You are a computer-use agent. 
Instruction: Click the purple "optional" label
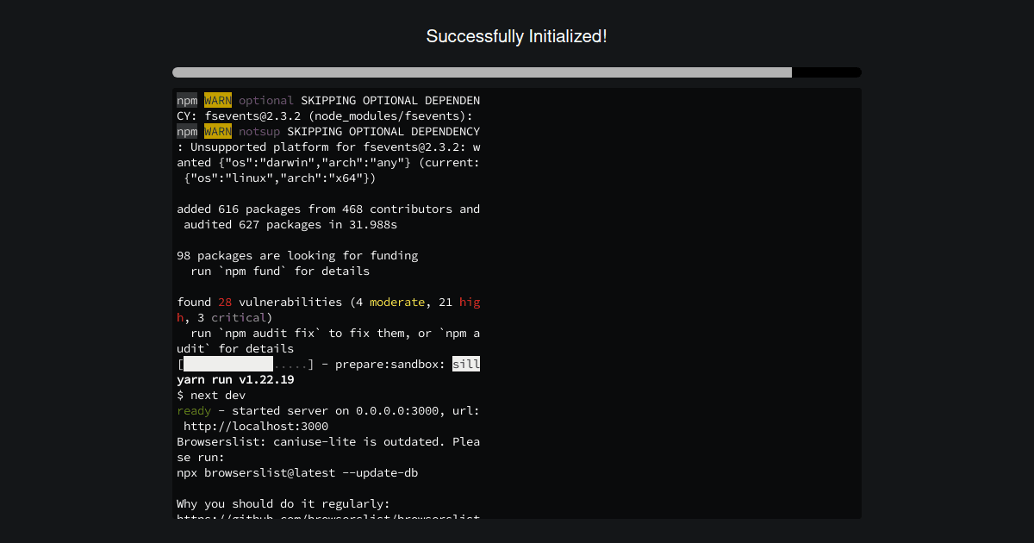coord(266,101)
